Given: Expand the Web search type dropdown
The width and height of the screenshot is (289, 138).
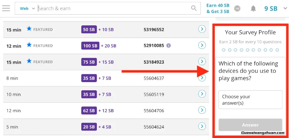Looking at the screenshot, I should 28,9.
